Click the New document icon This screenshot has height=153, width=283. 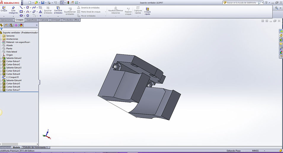tap(30, 3)
